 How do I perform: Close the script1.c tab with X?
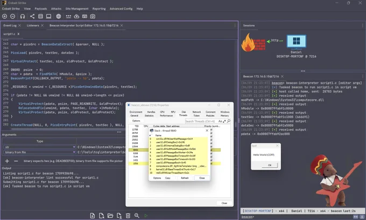tap(18, 34)
